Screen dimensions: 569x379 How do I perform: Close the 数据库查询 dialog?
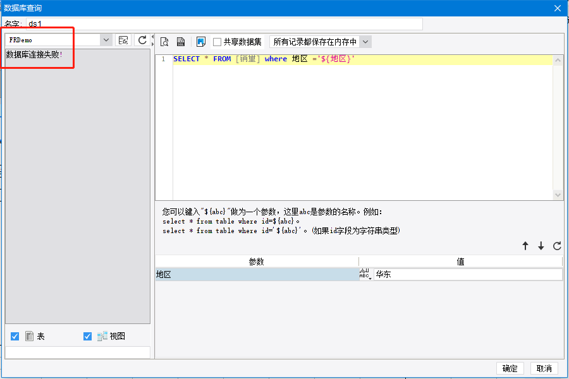click(x=558, y=8)
